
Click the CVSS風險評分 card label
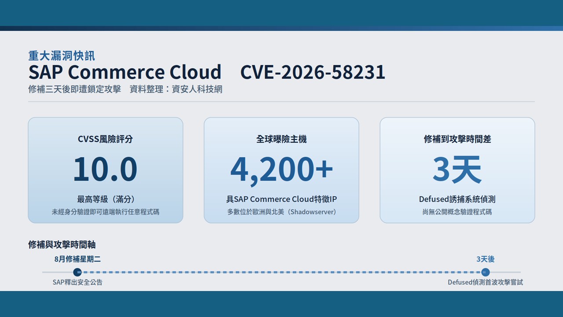106,139
